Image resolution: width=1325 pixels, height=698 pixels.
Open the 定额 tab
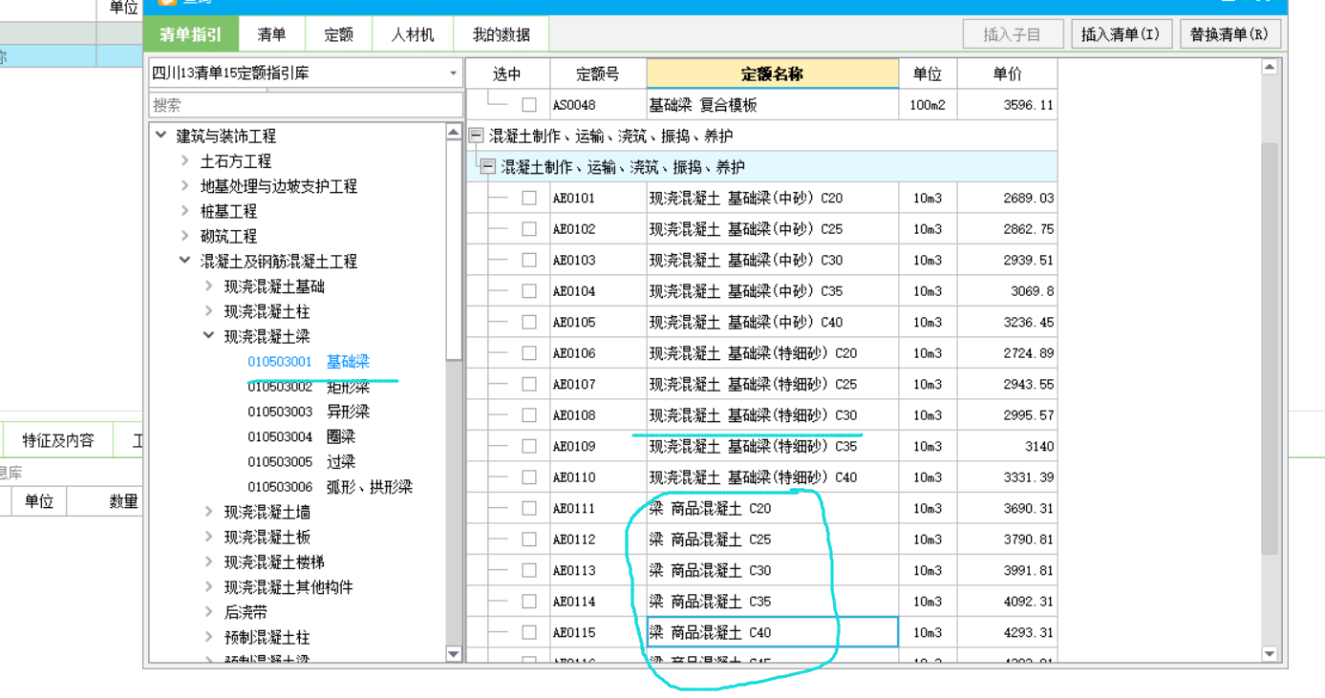pyautogui.click(x=338, y=35)
